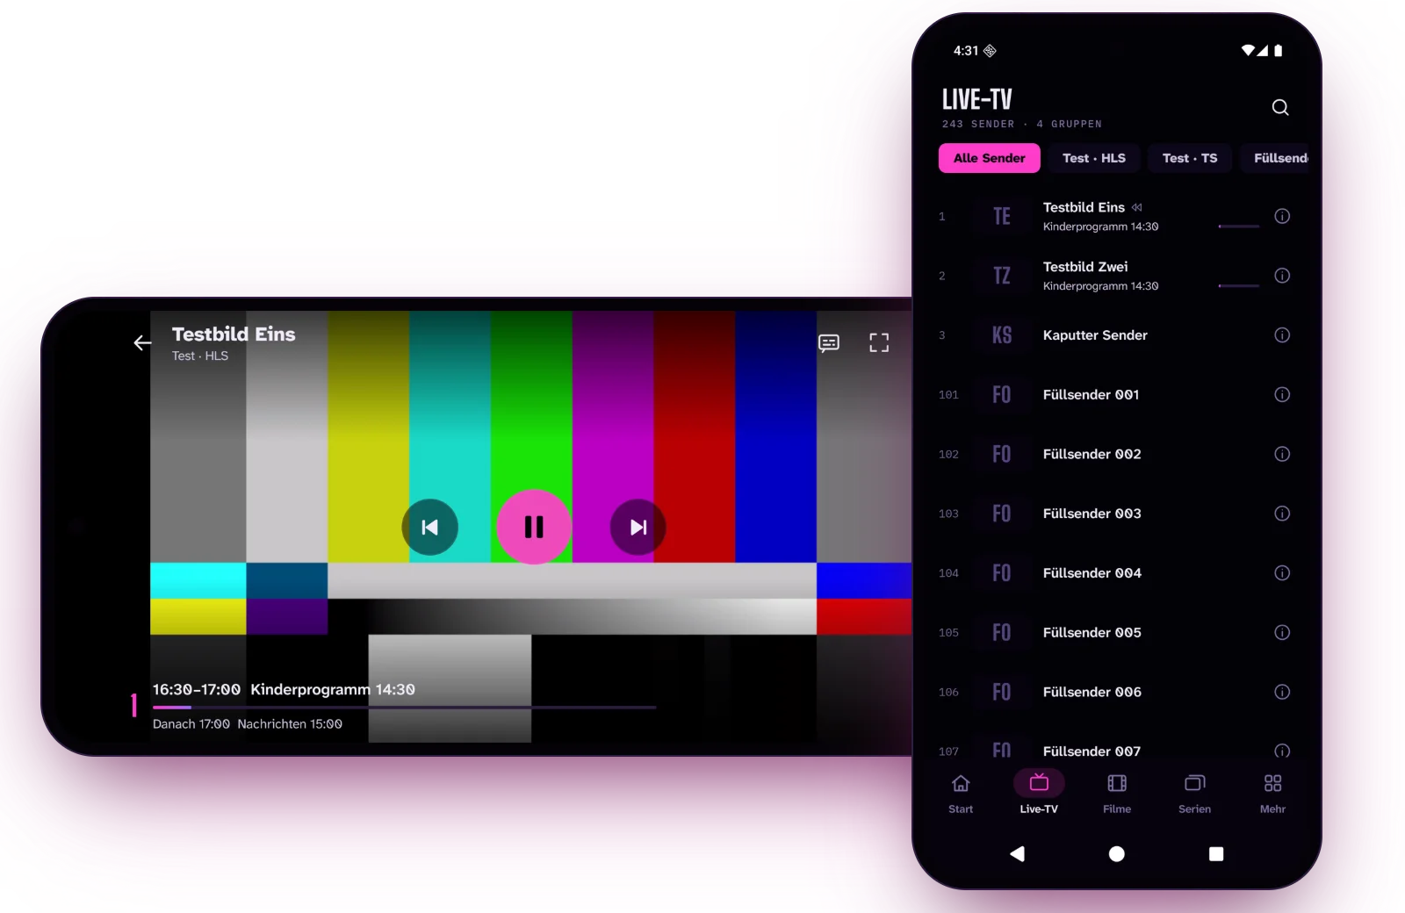1405x913 pixels.
Task: Select the Test · TS group chip
Action: point(1190,158)
